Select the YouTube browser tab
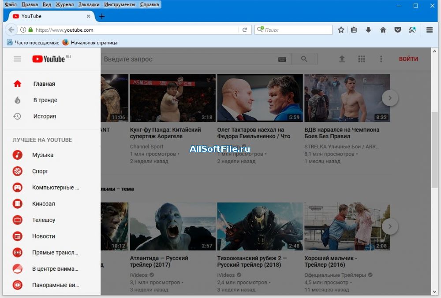Viewport: 441px width, 298px height. [51, 16]
